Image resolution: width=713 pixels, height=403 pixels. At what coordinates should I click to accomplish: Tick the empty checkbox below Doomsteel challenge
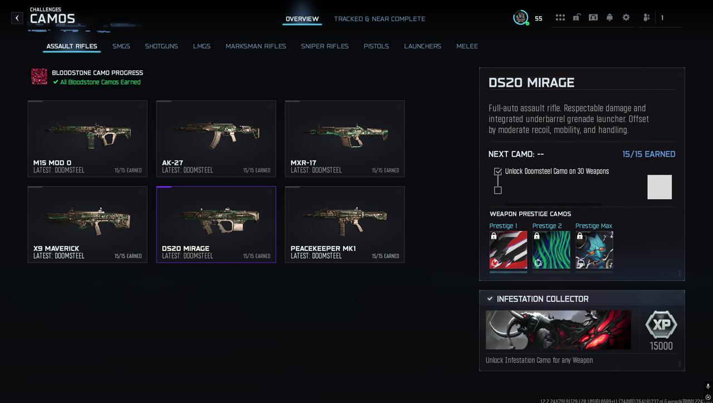498,190
